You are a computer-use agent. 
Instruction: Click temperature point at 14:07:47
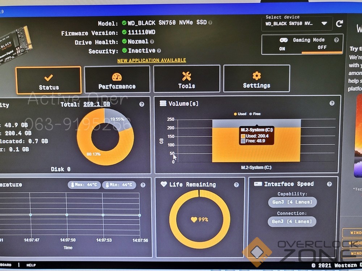coord(31,215)
